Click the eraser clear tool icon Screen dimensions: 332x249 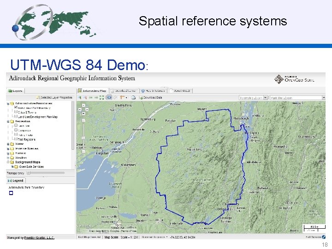(115, 97)
